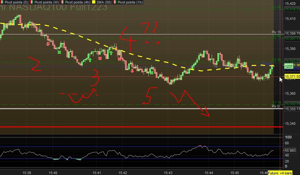Click the 15,397.17 S2 4h price label
300x175 pixels.
coord(292,39)
